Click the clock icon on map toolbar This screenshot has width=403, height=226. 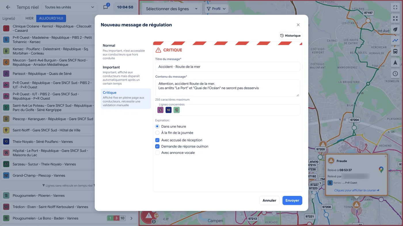(x=395, y=74)
